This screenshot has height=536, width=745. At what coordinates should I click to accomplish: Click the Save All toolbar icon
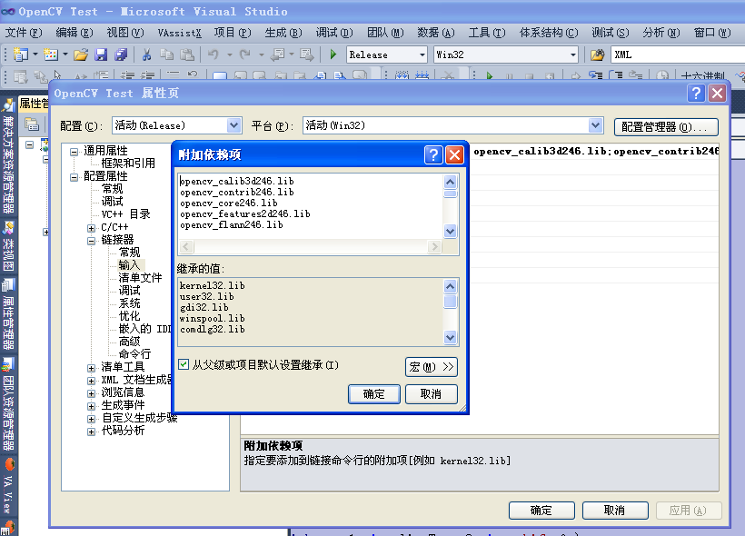coord(121,55)
